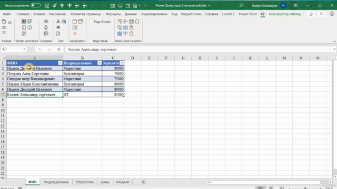The width and height of the screenshot is (337, 189).
Task: Click the bold Ж icon in the Text group
Action: [x=58, y=27]
